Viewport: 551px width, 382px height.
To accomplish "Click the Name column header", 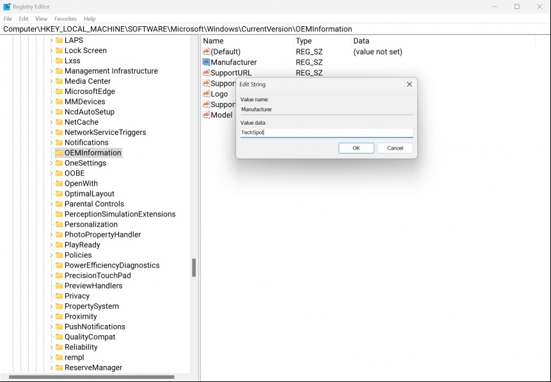I will click(x=248, y=41).
